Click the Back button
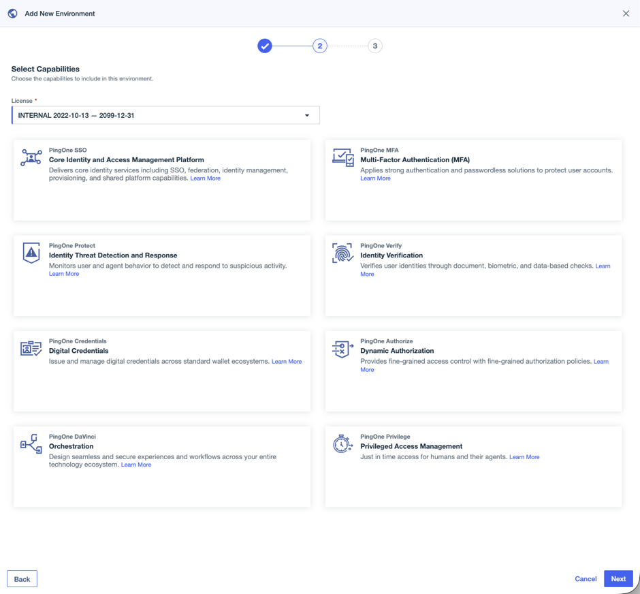 [22, 579]
